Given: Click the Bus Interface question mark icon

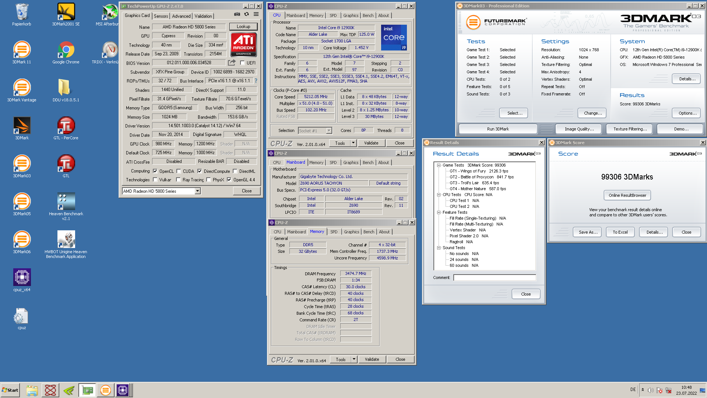Looking at the screenshot, I should [x=256, y=81].
